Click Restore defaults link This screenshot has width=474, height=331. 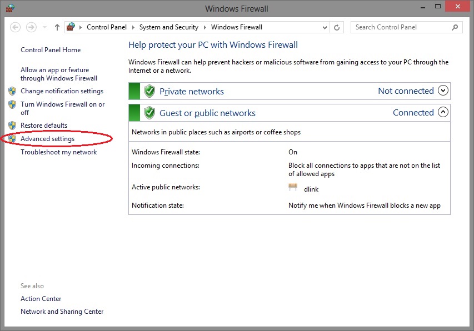click(44, 126)
